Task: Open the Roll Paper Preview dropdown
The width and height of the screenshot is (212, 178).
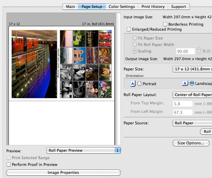Action: tap(83, 150)
